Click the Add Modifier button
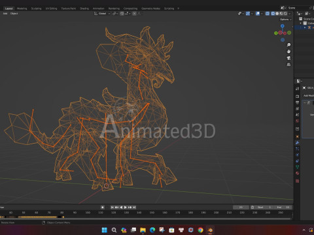 308,96
